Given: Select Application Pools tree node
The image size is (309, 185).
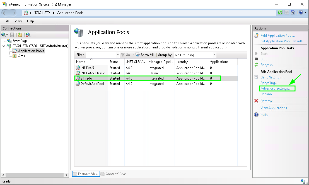Looking at the screenshot, I should 31,51.
